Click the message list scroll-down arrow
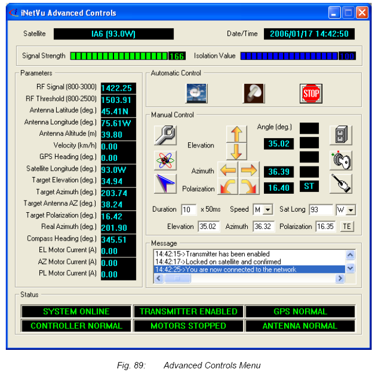The width and height of the screenshot is (378, 373). tap(350, 268)
